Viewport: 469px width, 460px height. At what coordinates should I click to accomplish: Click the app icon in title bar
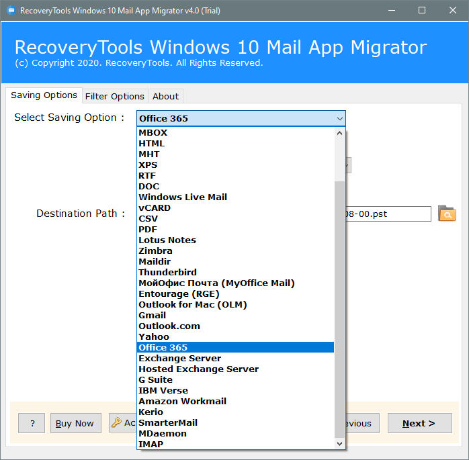(x=11, y=11)
